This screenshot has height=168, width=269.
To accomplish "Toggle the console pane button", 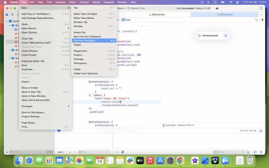I will (x=261, y=152).
